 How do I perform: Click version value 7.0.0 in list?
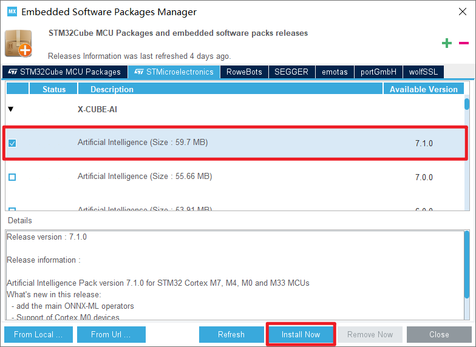[424, 177]
